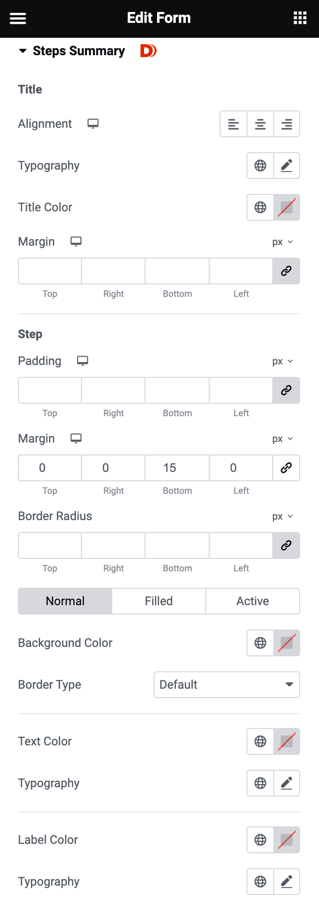319x903 pixels.
Task: Switch to the Active state tab
Action: pos(252,601)
